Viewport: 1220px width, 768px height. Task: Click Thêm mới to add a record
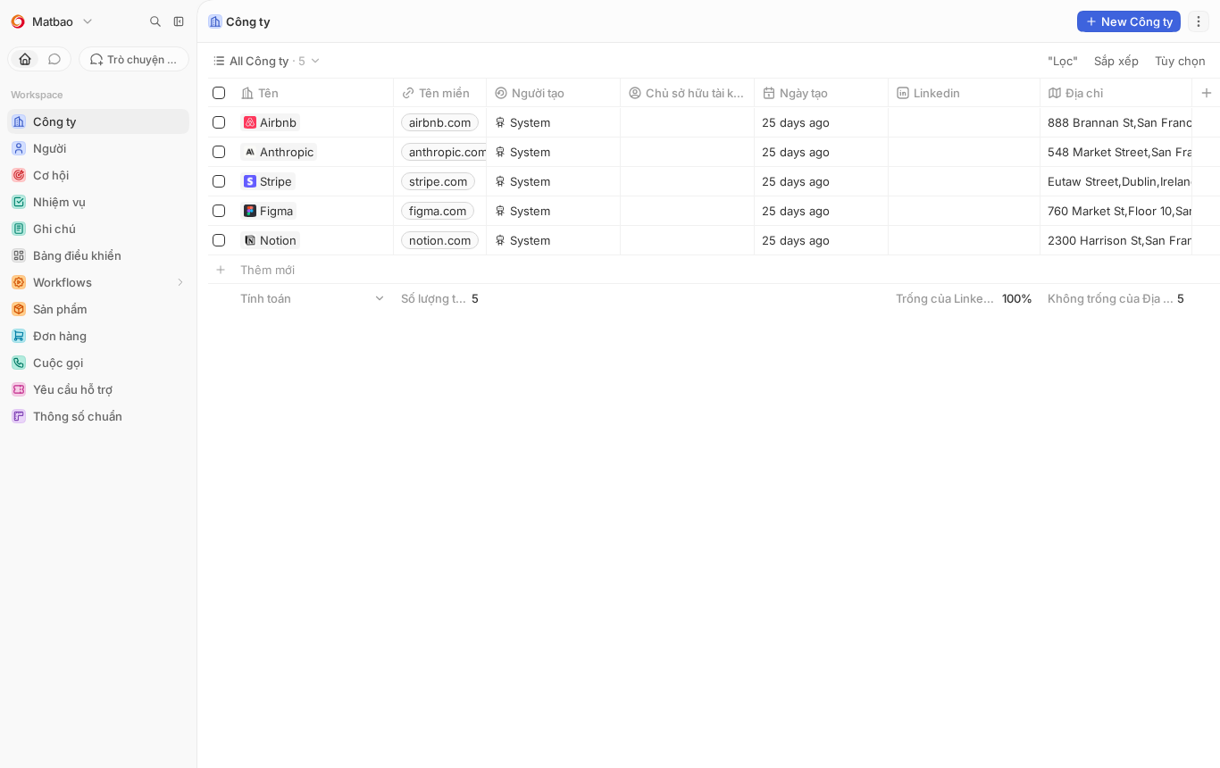[267, 270]
